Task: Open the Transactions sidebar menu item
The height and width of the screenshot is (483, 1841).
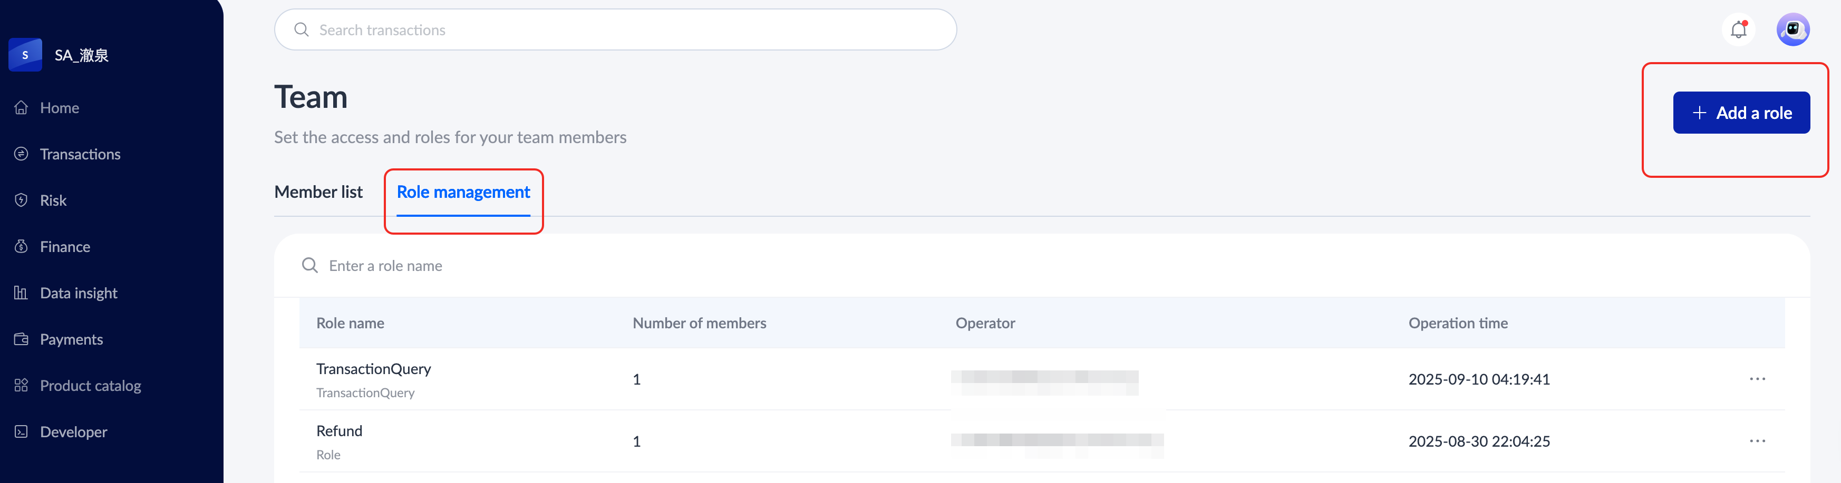Action: [80, 154]
